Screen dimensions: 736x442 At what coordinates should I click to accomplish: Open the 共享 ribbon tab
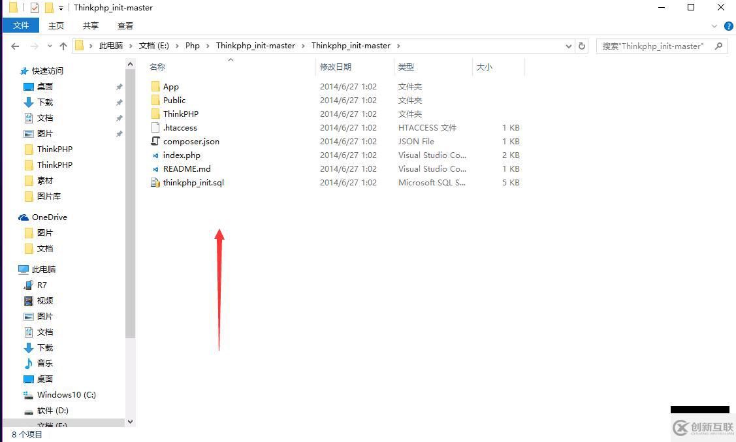click(90, 26)
